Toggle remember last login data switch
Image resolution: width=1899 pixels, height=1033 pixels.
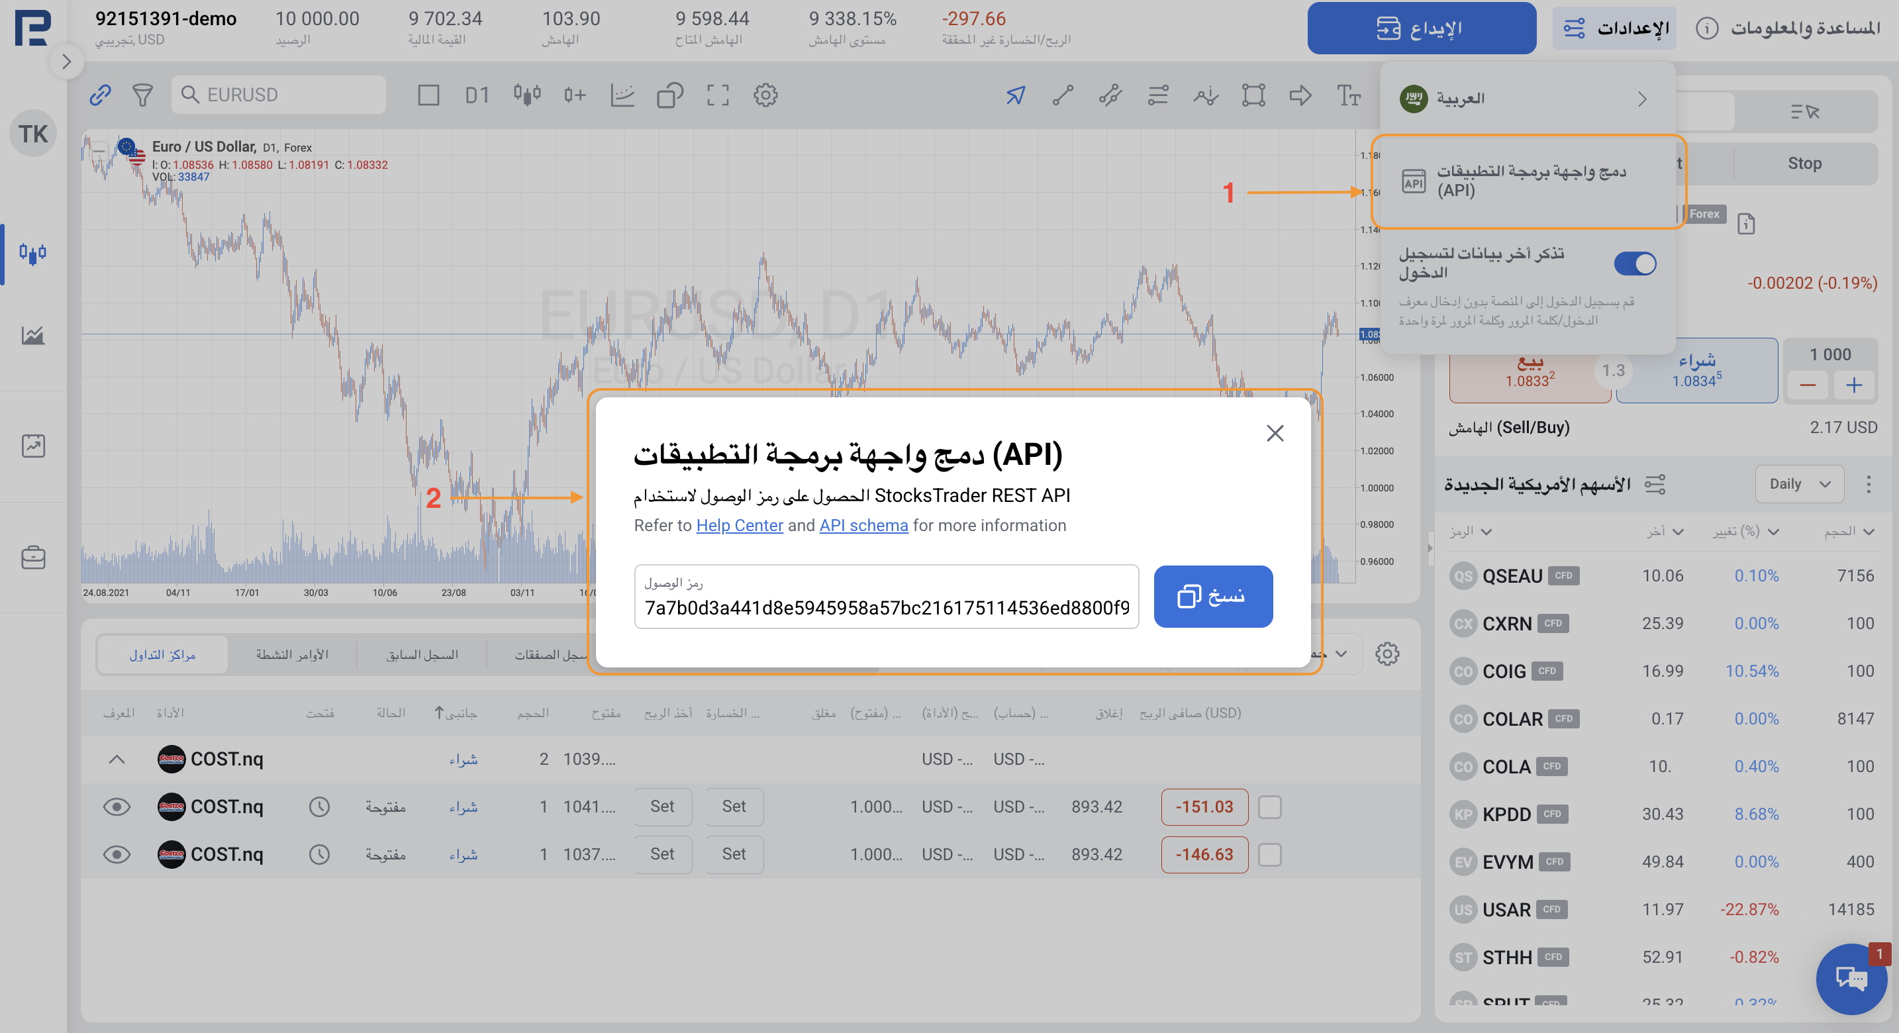click(1634, 264)
